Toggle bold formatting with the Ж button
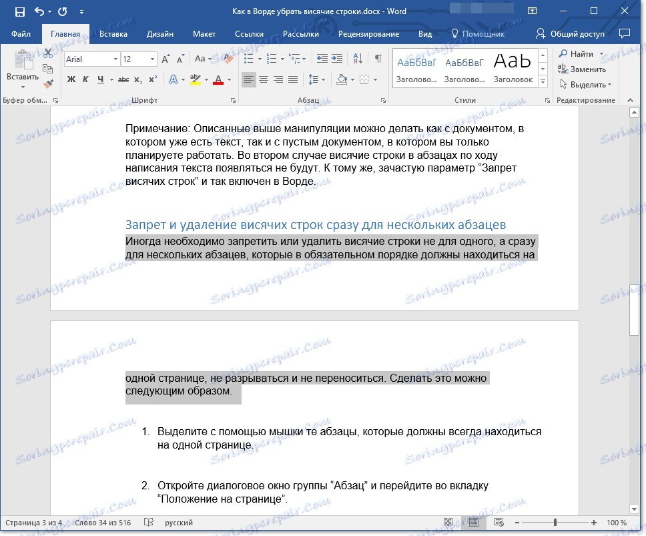The image size is (646, 536). (72, 80)
